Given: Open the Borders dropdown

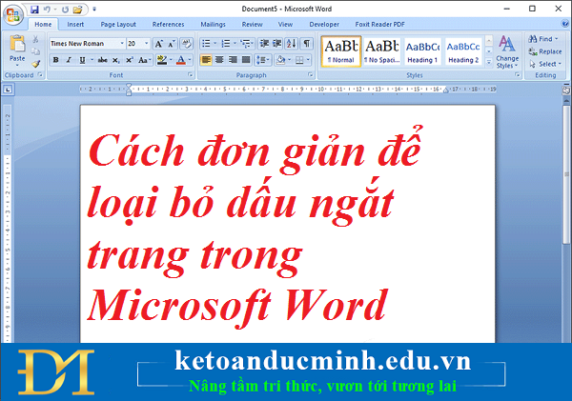Looking at the screenshot, I should 308,60.
